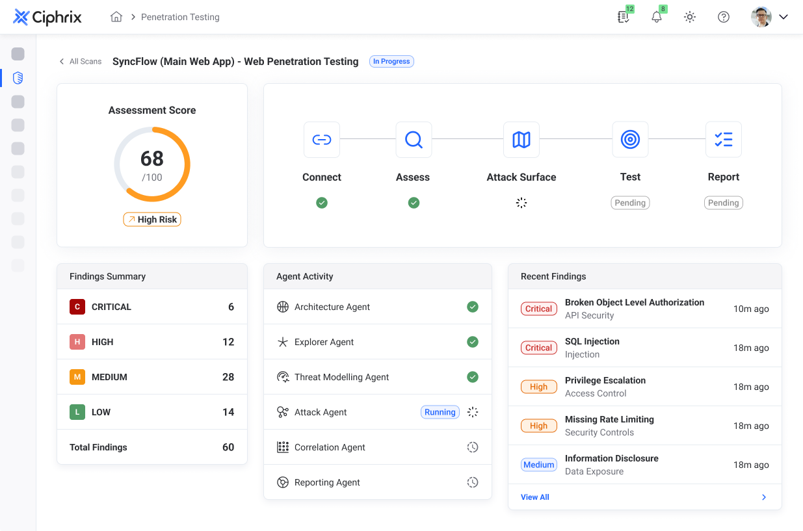Click the Explorer Agent completed checkmark

click(473, 342)
